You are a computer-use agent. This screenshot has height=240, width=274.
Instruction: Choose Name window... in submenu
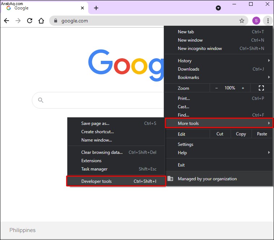pyautogui.click(x=116, y=140)
